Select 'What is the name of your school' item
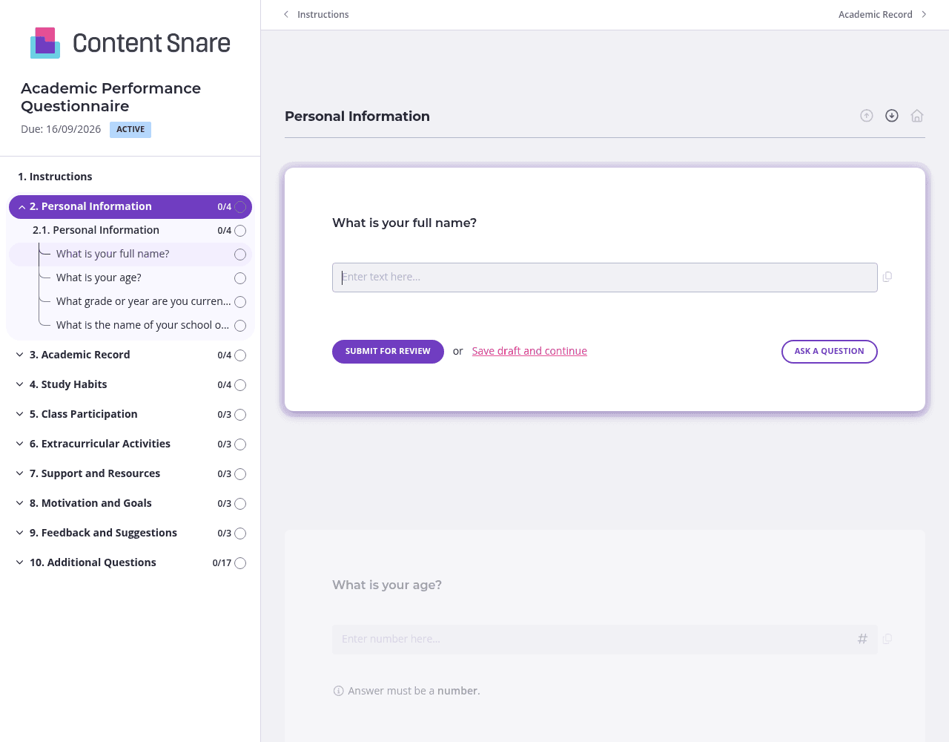 coord(142,325)
